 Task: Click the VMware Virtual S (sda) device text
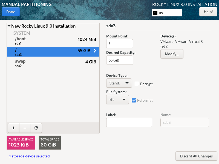181,44
